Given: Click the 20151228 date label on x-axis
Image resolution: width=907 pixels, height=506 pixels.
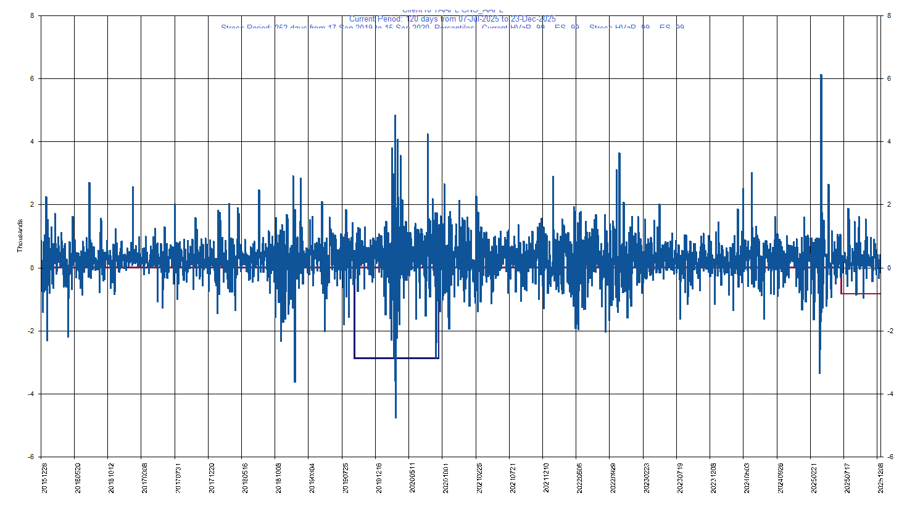Looking at the screenshot, I should coord(44,478).
